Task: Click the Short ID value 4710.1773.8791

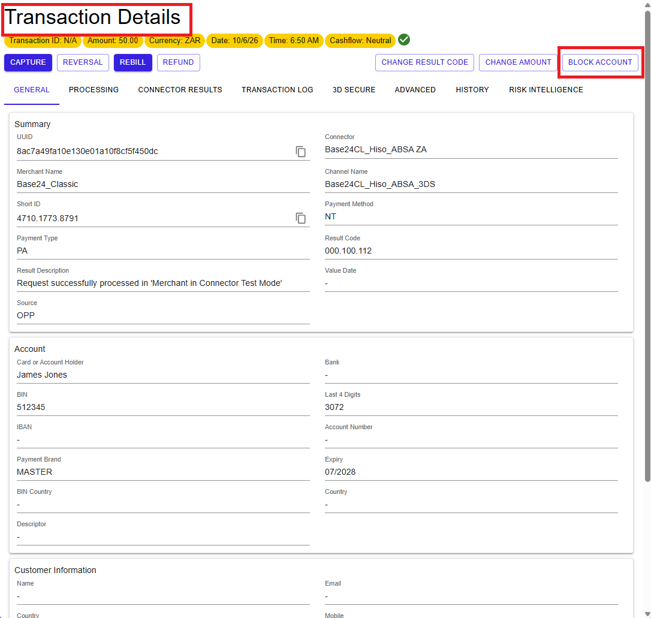Action: click(47, 218)
